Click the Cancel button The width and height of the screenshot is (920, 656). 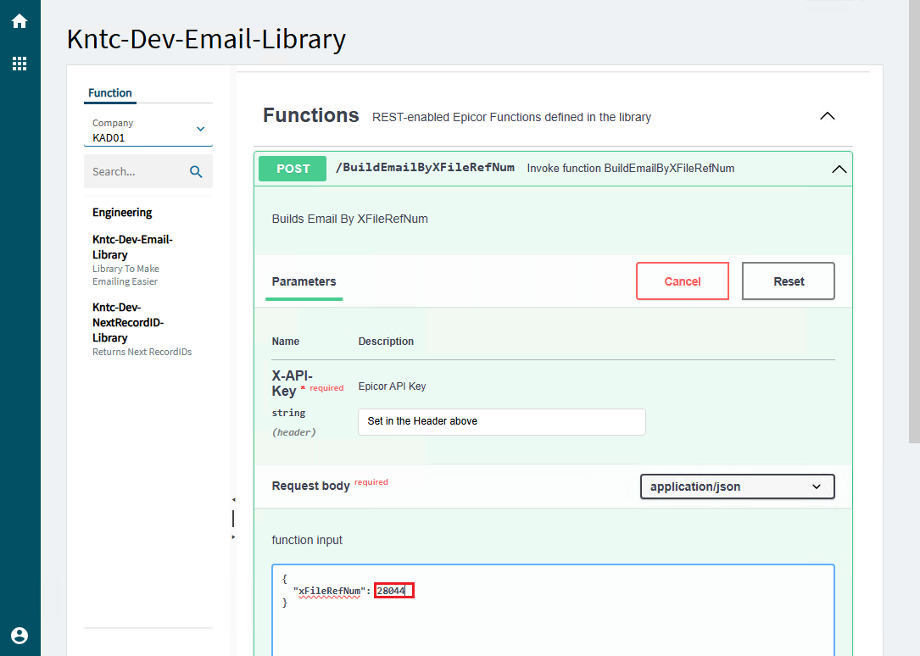click(x=682, y=281)
